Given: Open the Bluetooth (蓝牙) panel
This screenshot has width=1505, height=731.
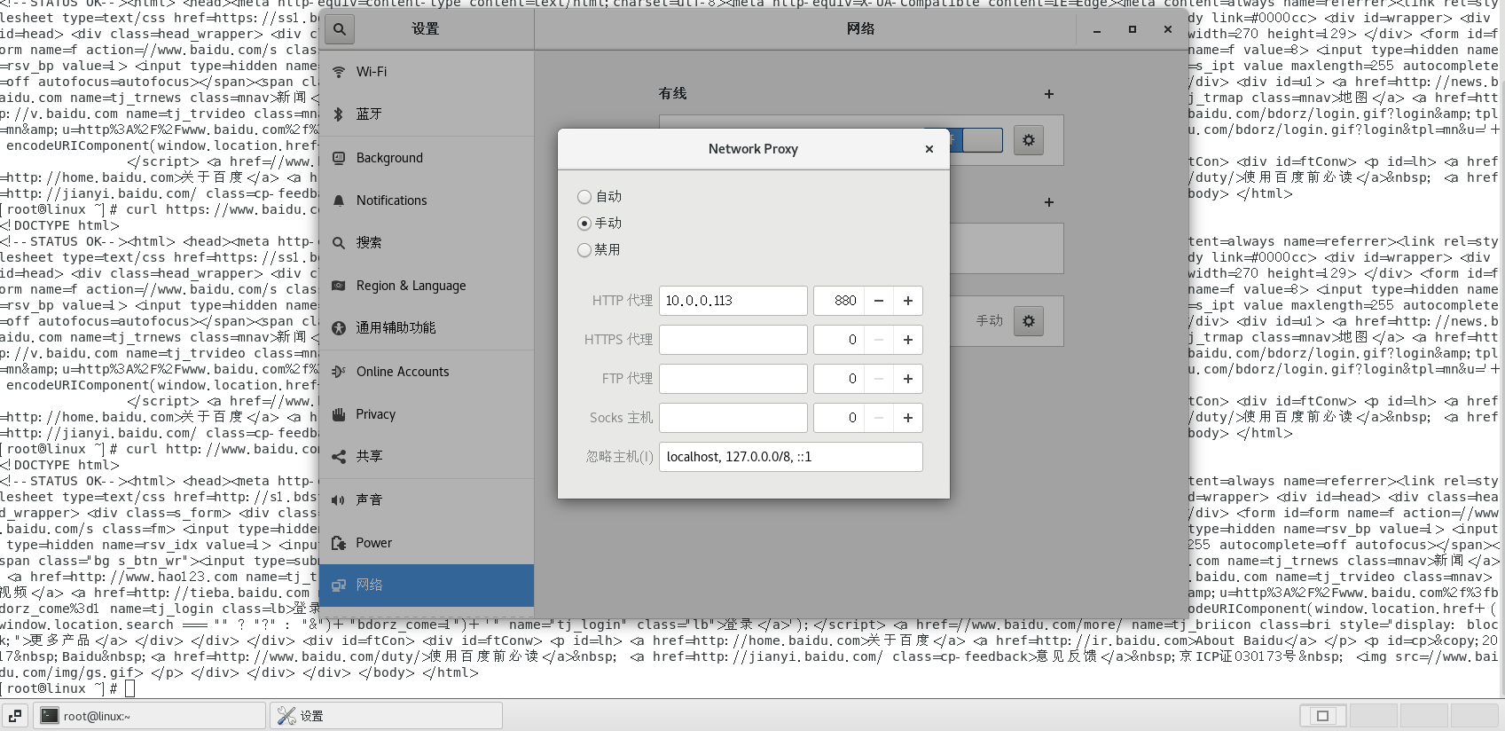Looking at the screenshot, I should [x=427, y=114].
